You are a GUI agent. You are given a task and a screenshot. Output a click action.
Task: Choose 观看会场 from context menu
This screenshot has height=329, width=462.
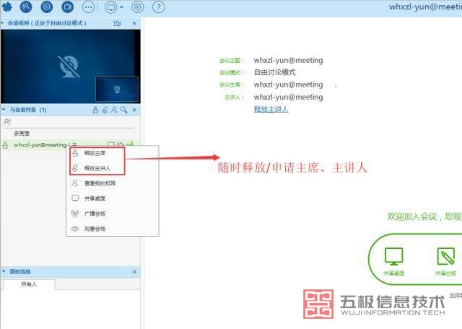[x=113, y=229]
